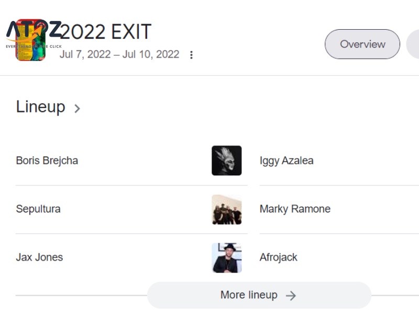
Task: Open Boris Brejcha's artist thumbnail image
Action: (x=226, y=161)
